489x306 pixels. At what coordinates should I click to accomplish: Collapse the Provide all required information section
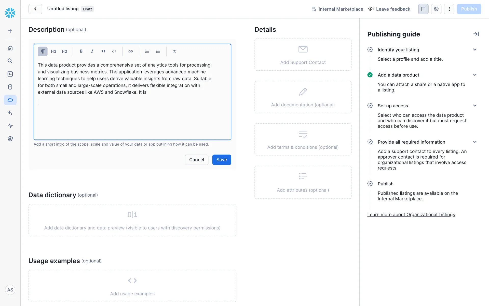[x=475, y=142]
